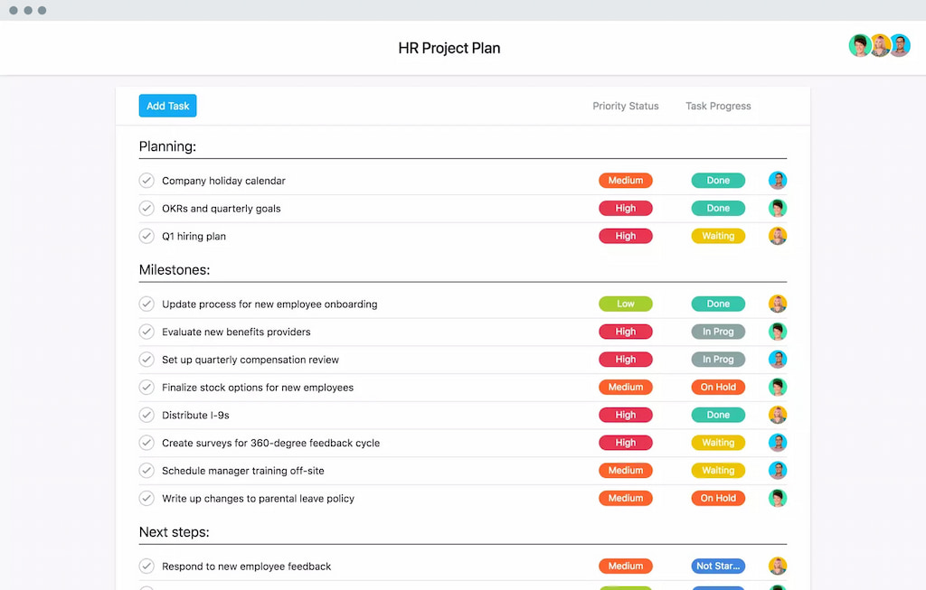This screenshot has height=590, width=926.
Task: Select the middle avatar in the top-right group
Action: click(880, 44)
